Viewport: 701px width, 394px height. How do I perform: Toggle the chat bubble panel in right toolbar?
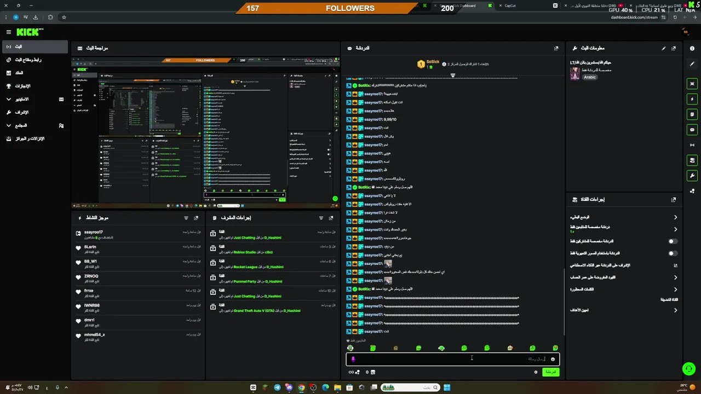tap(692, 130)
